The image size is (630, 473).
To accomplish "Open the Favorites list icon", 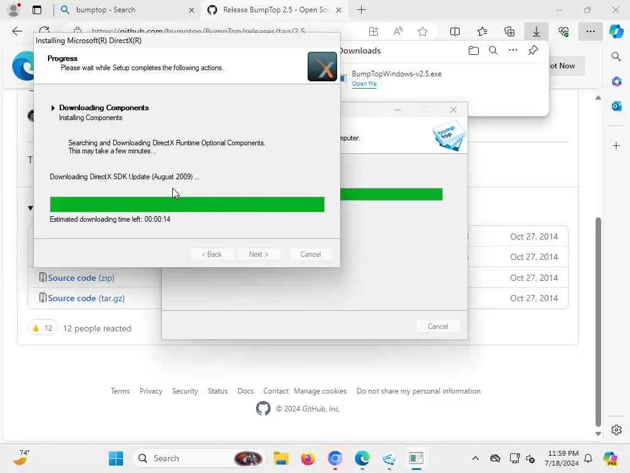I will click(x=482, y=31).
